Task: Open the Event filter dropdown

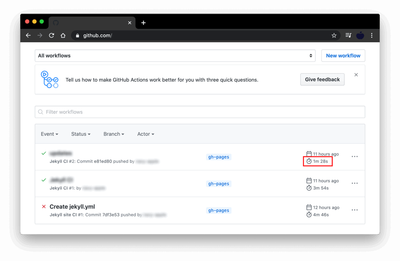Action: [x=49, y=134]
